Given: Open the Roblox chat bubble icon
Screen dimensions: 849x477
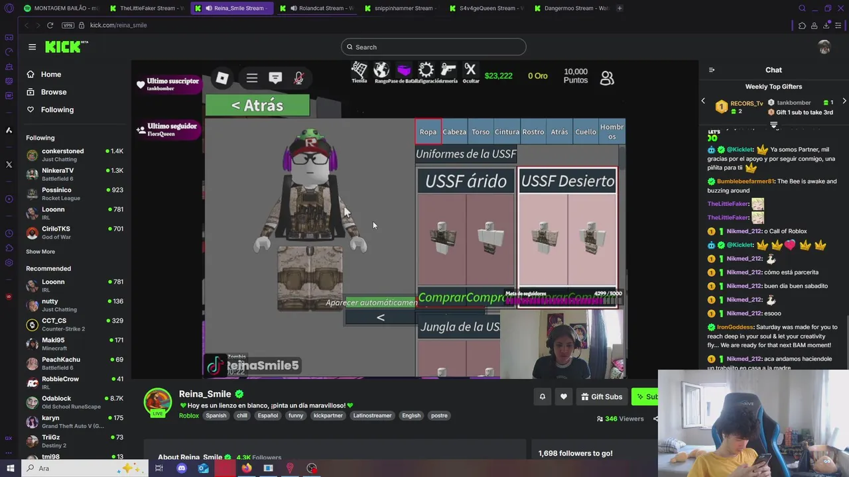Looking at the screenshot, I should [275, 78].
